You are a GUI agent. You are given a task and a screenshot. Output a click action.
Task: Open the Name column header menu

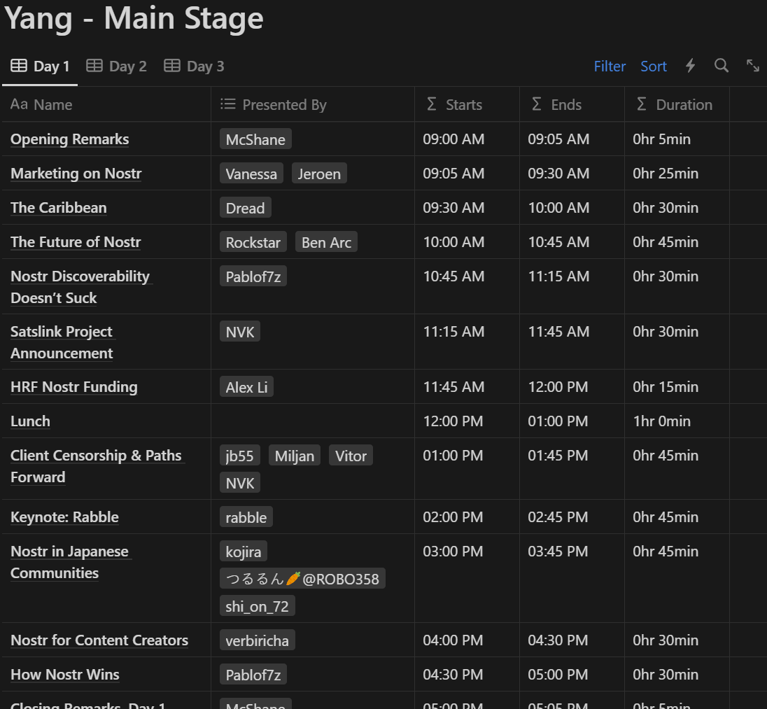click(x=52, y=105)
